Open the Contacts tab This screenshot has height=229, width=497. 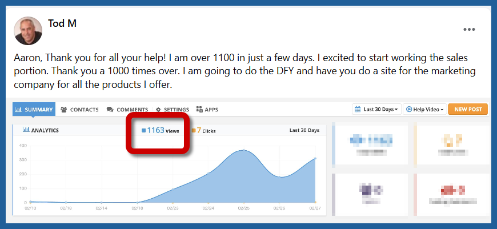(79, 109)
